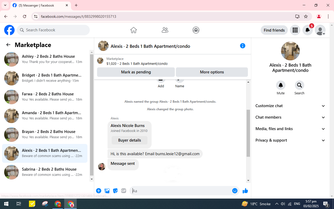Viewport: 334px width, 209px height.
Task: Open the emoji picker in message box
Action: pos(235,191)
